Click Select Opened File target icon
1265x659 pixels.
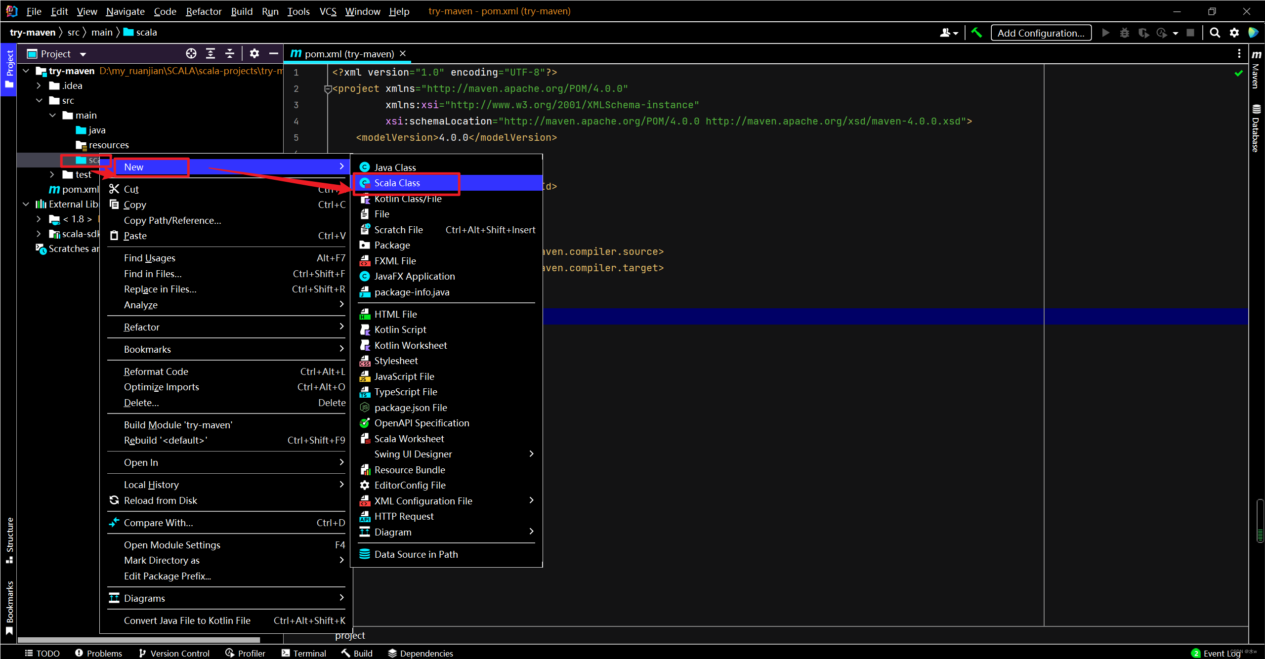click(191, 53)
